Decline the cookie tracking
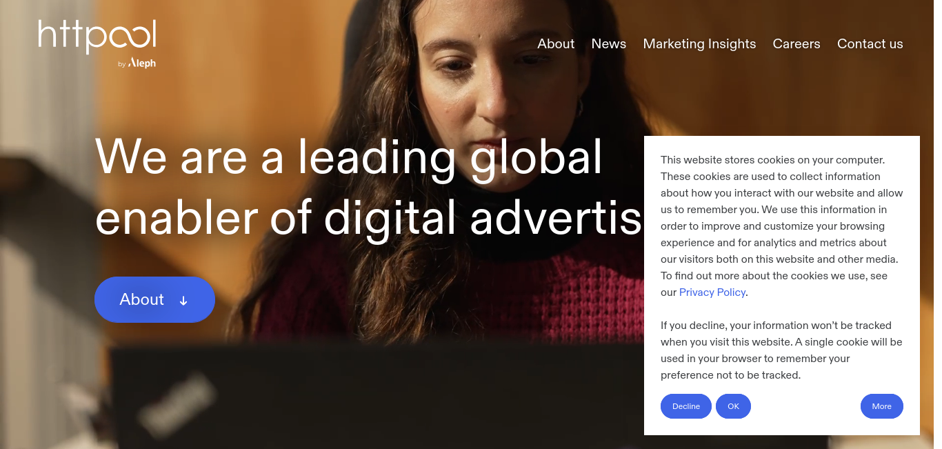This screenshot has width=942, height=449. (686, 406)
